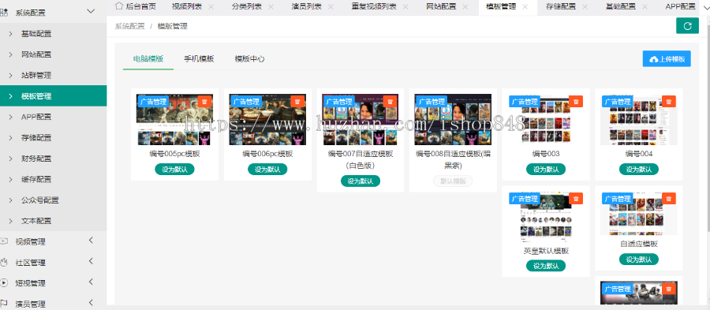
Task: Open 网站配置 in the sidebar
Action: [x=54, y=54]
